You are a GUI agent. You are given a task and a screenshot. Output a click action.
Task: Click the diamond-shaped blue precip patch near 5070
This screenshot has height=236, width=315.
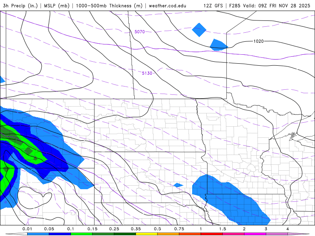point(199,30)
